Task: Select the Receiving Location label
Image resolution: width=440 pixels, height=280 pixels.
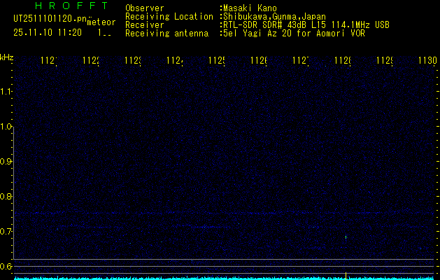Action: (169, 17)
